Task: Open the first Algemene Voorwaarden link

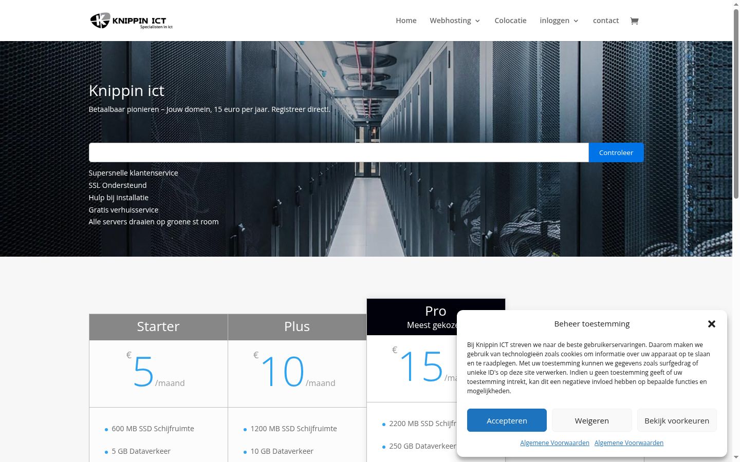Action: click(x=554, y=442)
